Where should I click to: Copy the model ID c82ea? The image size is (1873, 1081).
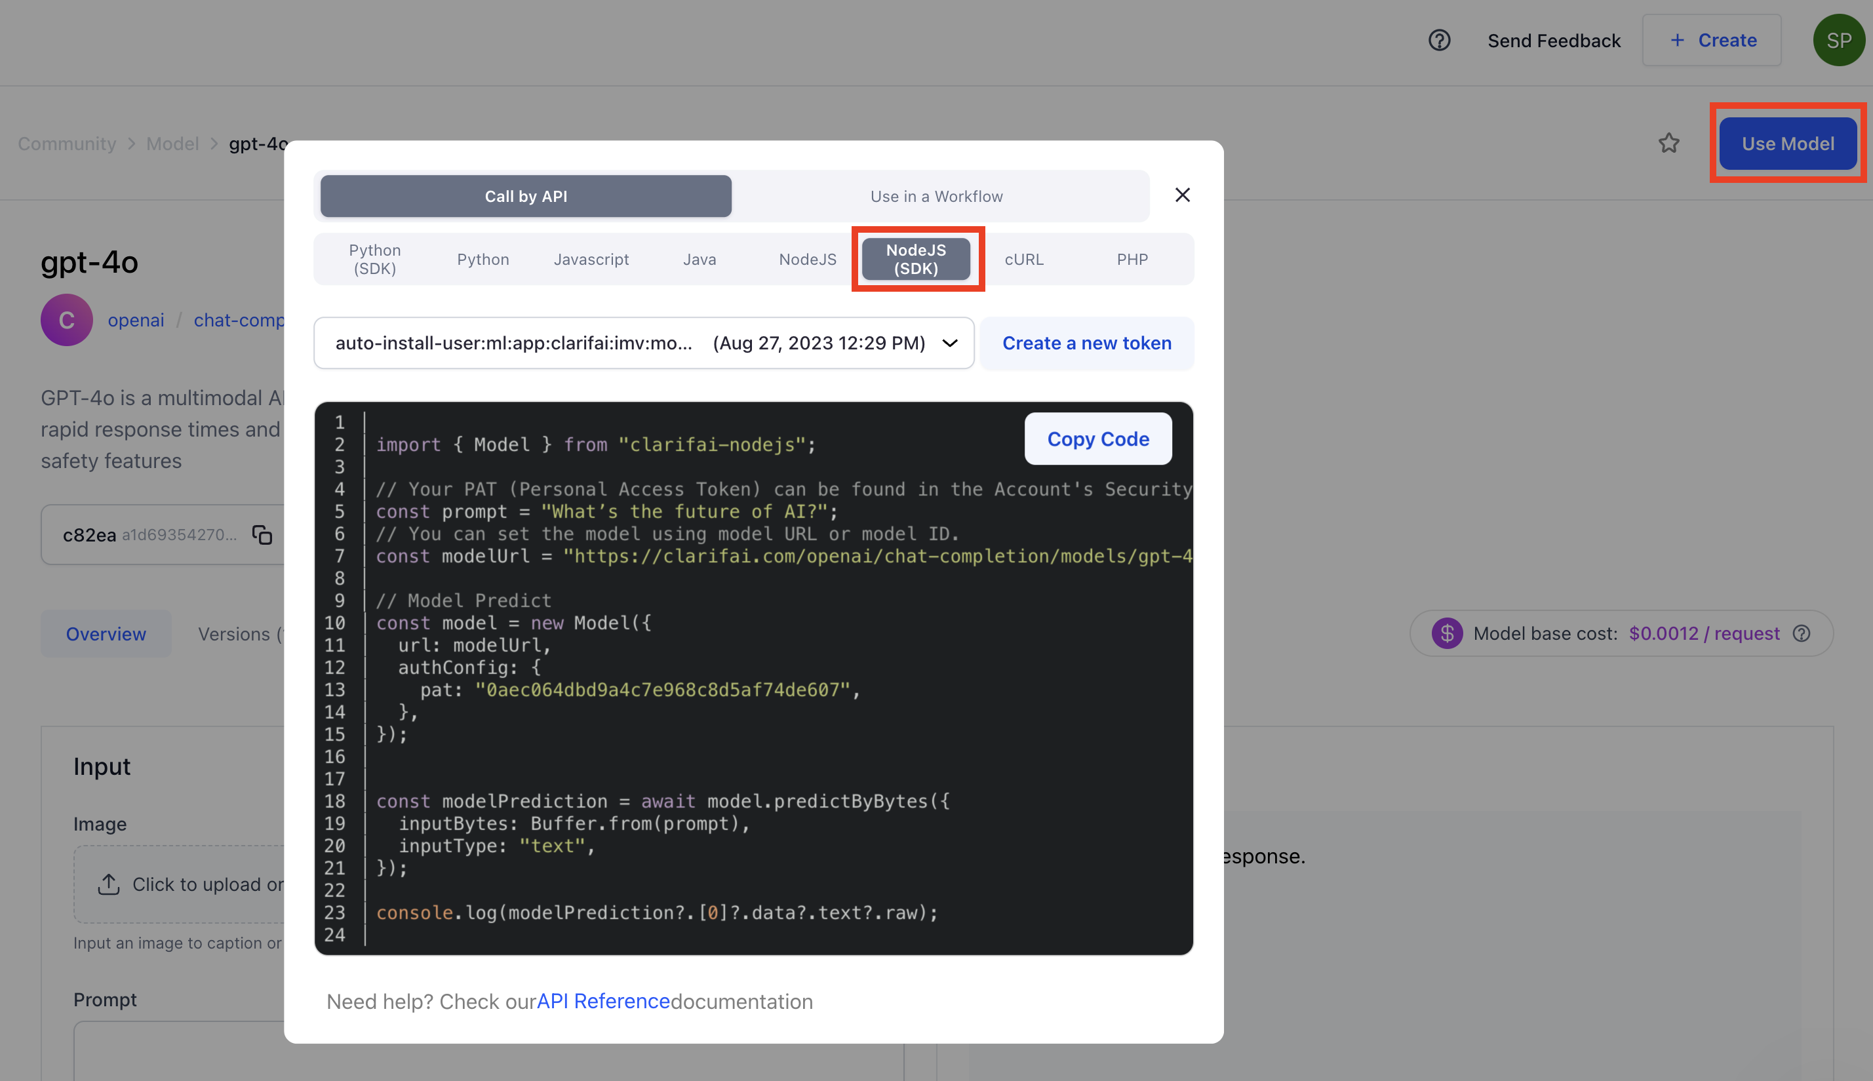click(262, 534)
